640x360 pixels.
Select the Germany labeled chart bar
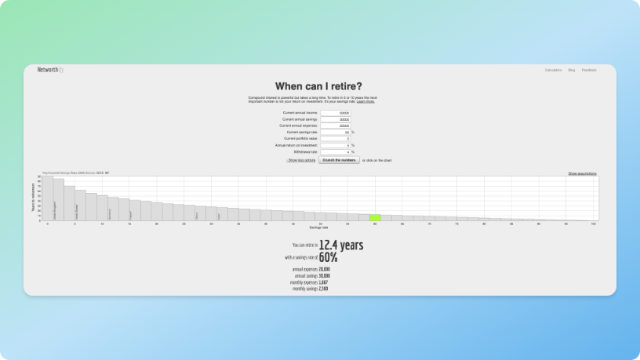point(113,209)
